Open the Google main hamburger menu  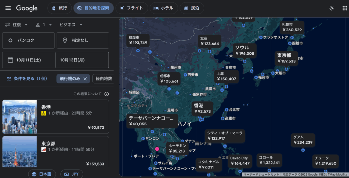pos(8,8)
